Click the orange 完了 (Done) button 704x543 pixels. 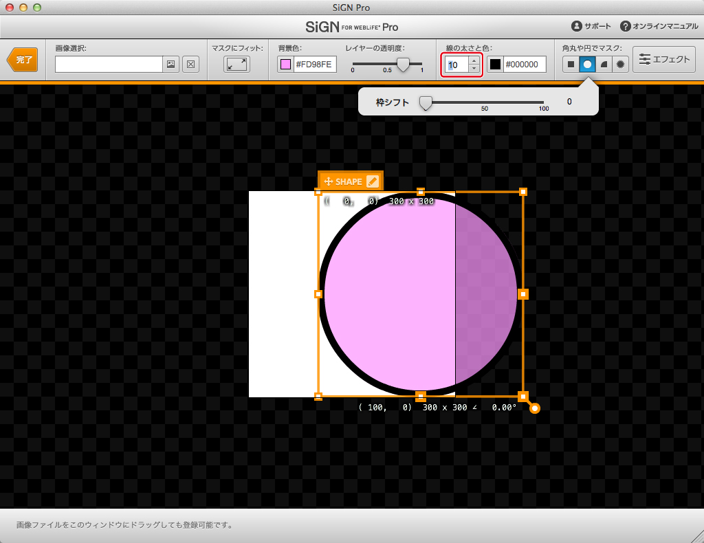(x=23, y=60)
